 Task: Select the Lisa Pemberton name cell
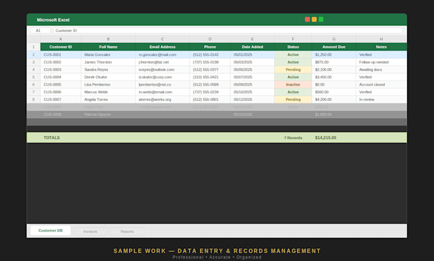coord(108,85)
